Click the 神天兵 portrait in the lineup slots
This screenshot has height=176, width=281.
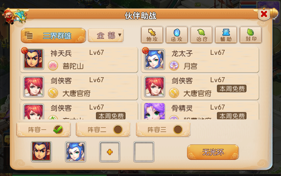(41, 152)
